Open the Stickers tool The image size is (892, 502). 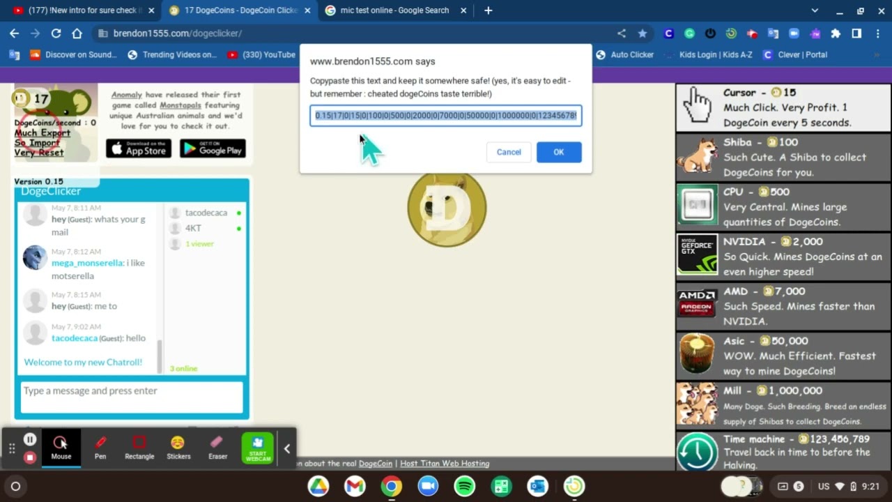click(x=178, y=447)
